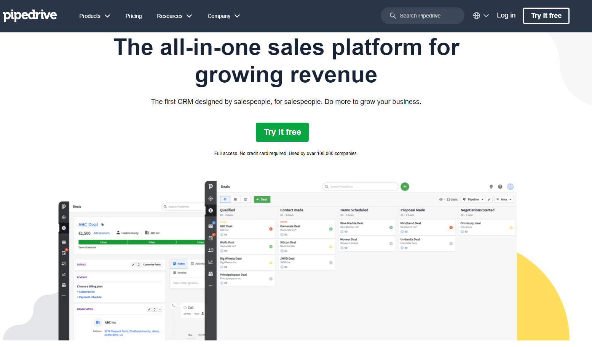Open the Wolfs Deal card
This screenshot has width=592, height=347.
pyautogui.click(x=246, y=246)
